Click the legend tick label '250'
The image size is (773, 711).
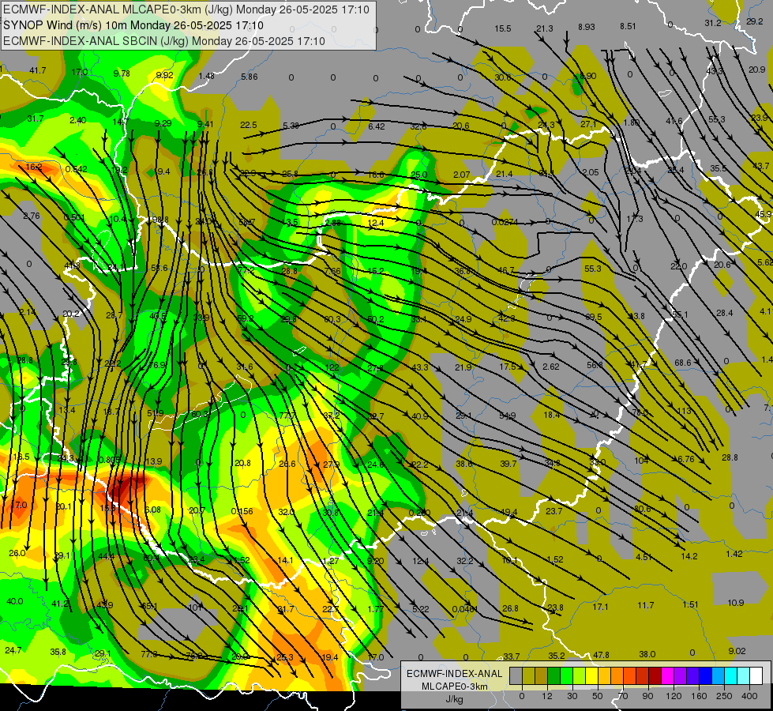tap(724, 696)
